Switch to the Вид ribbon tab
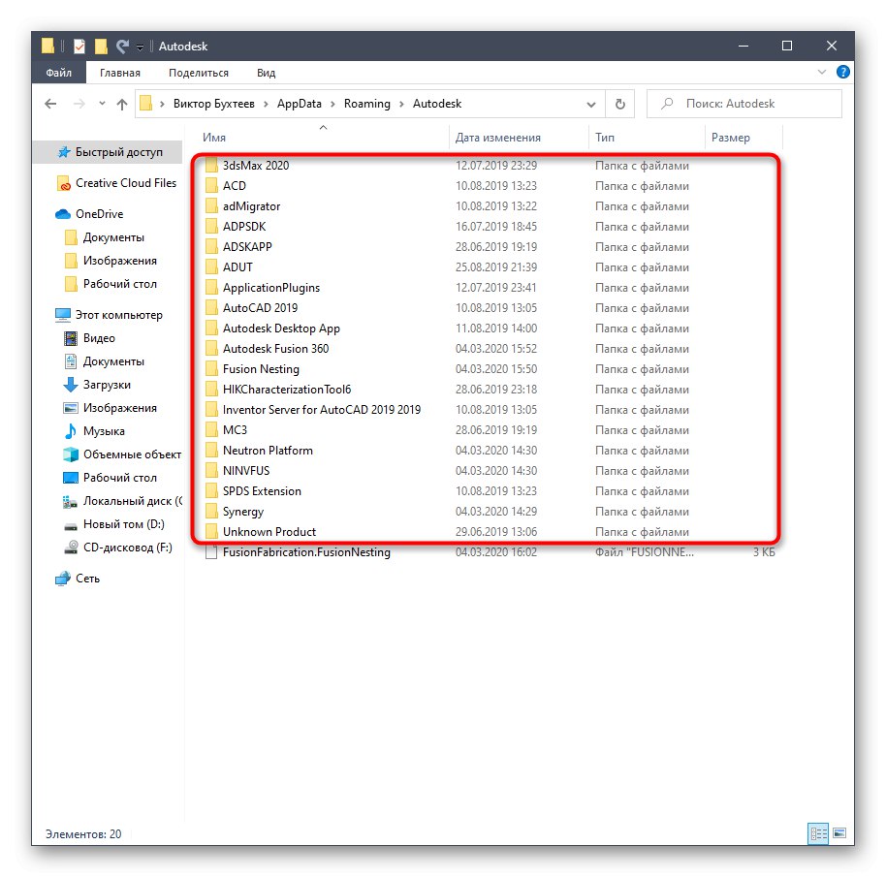 266,73
